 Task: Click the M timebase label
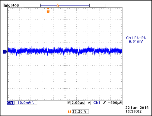tap(69, 103)
